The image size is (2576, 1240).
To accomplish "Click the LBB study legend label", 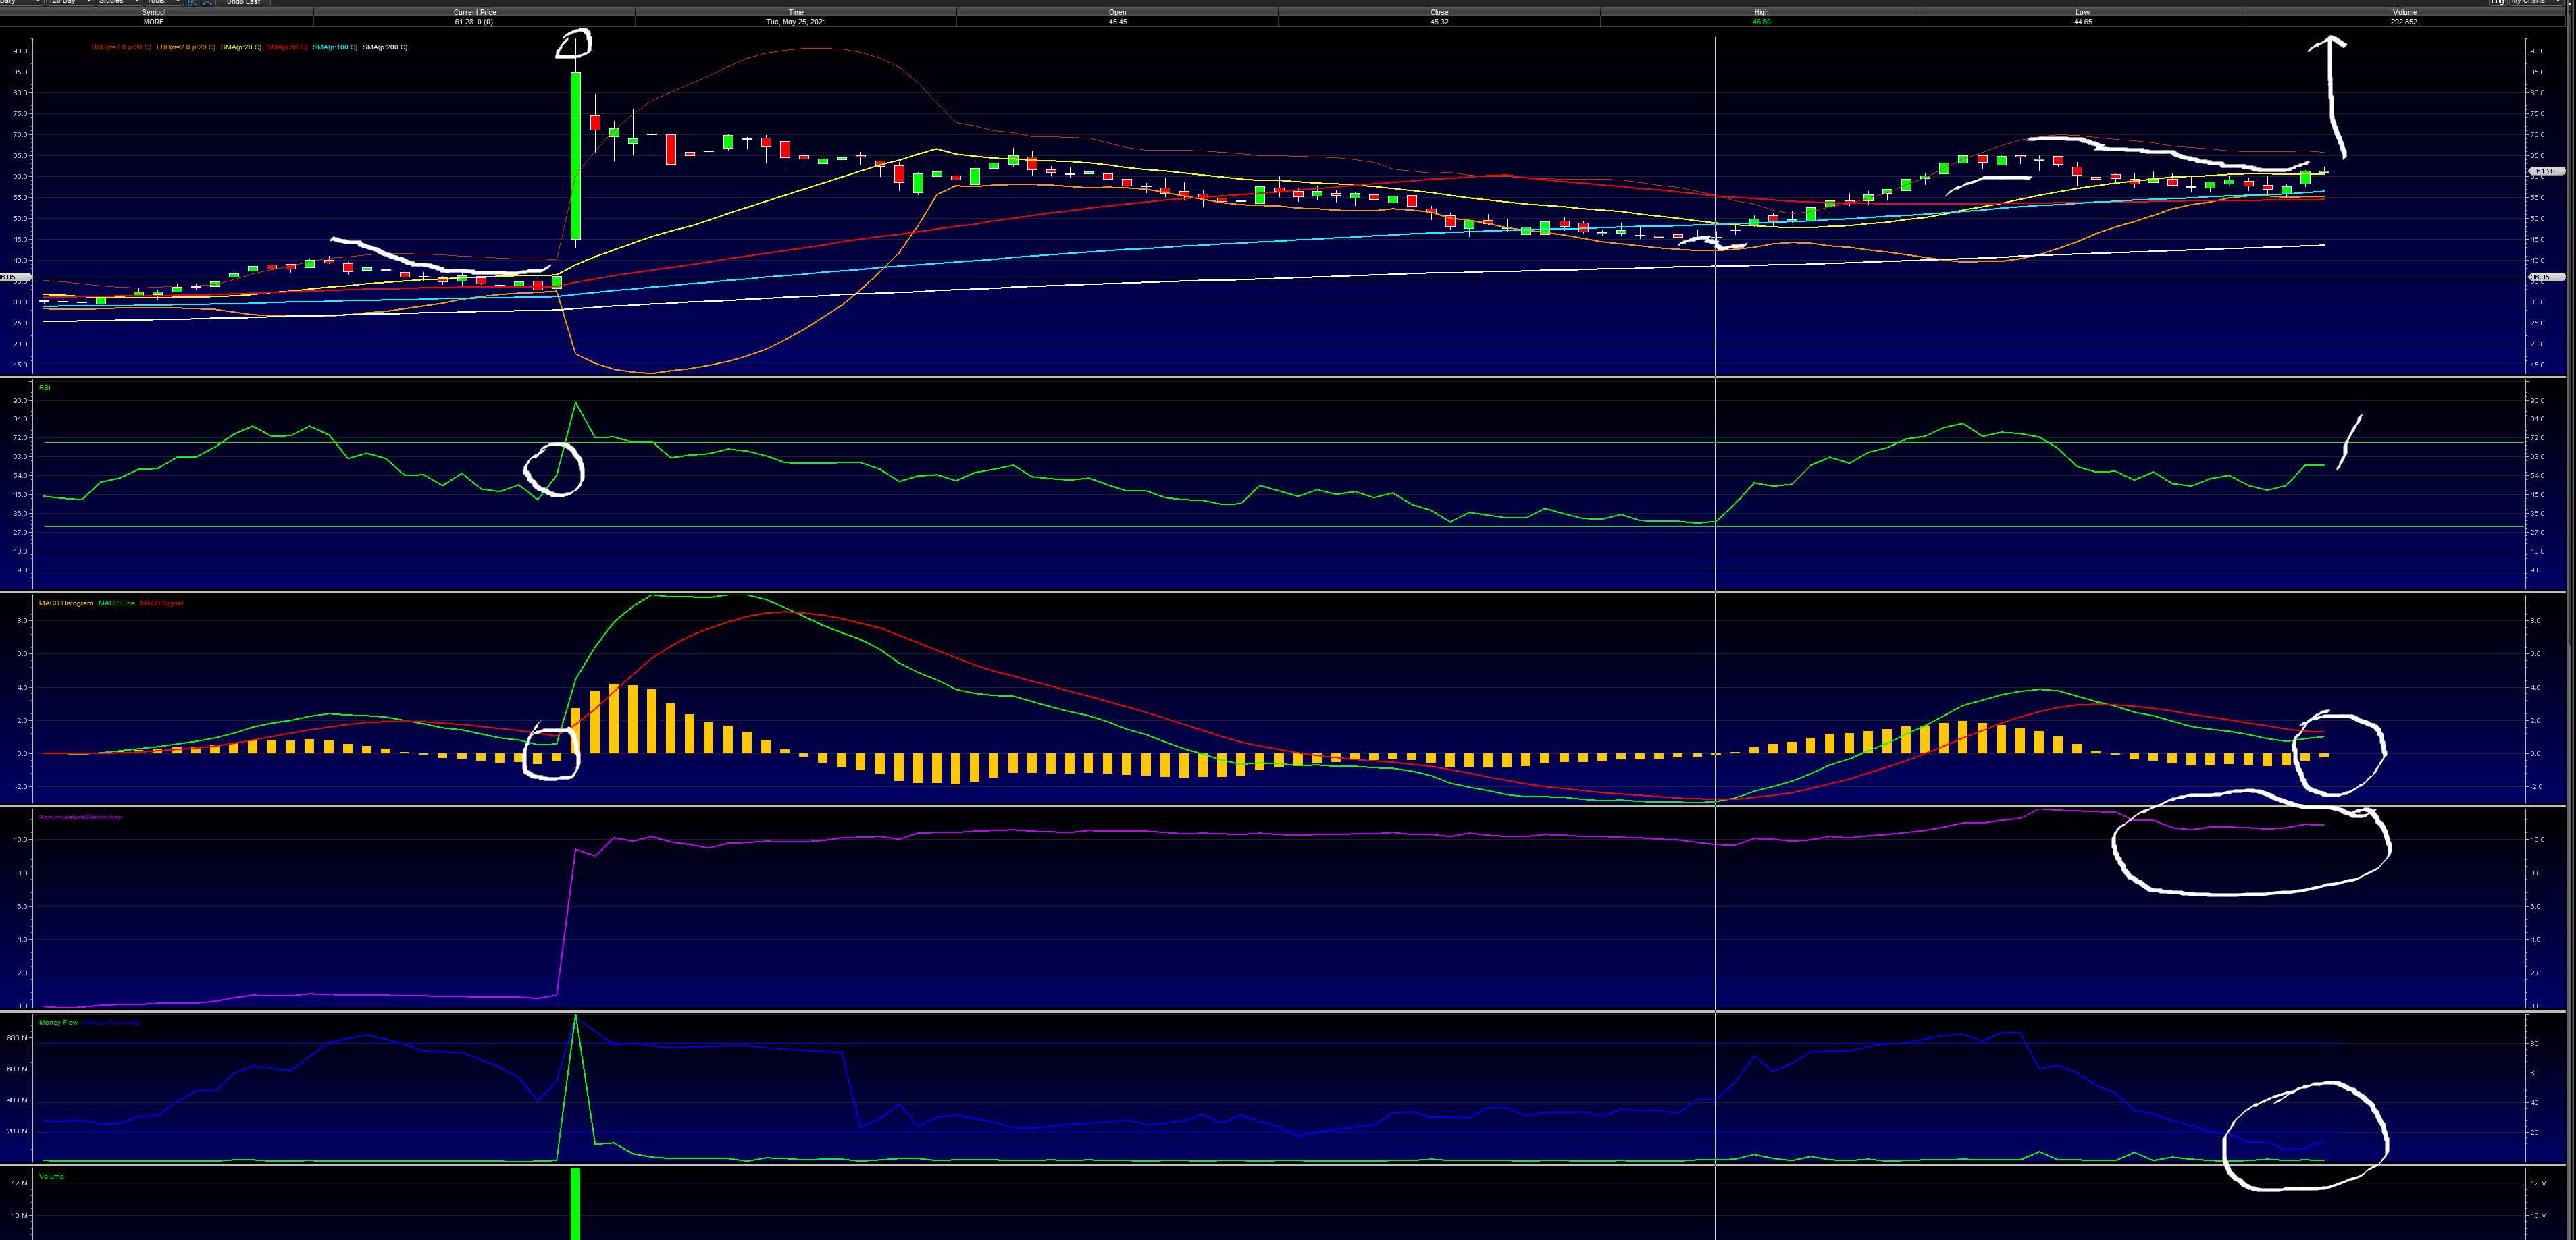I will [x=185, y=47].
